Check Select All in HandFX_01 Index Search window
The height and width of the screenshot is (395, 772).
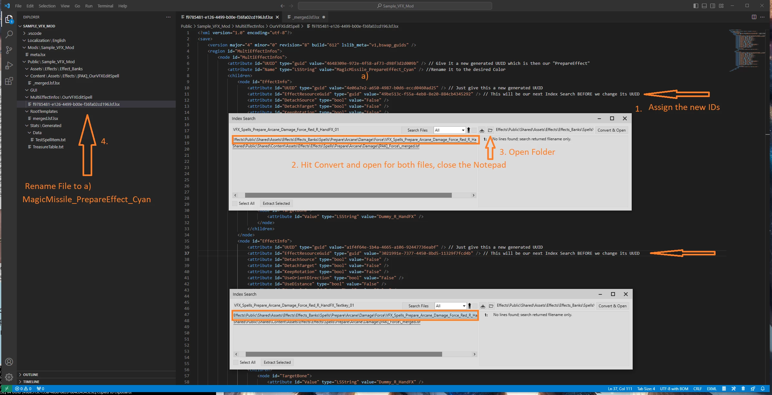(235, 203)
